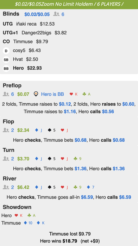Click the Turn pot $3.70 amount
138x246 pixels.
tap(23, 159)
